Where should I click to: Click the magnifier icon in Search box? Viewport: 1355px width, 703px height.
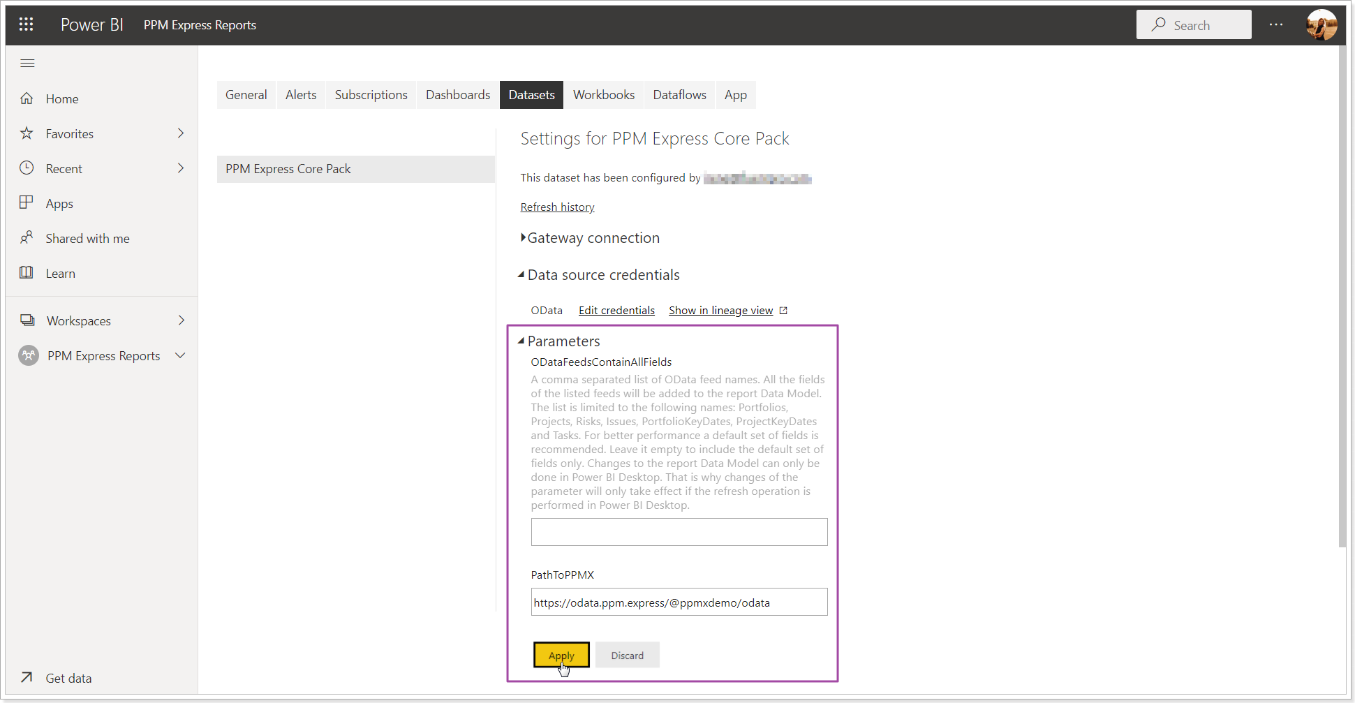(1159, 24)
